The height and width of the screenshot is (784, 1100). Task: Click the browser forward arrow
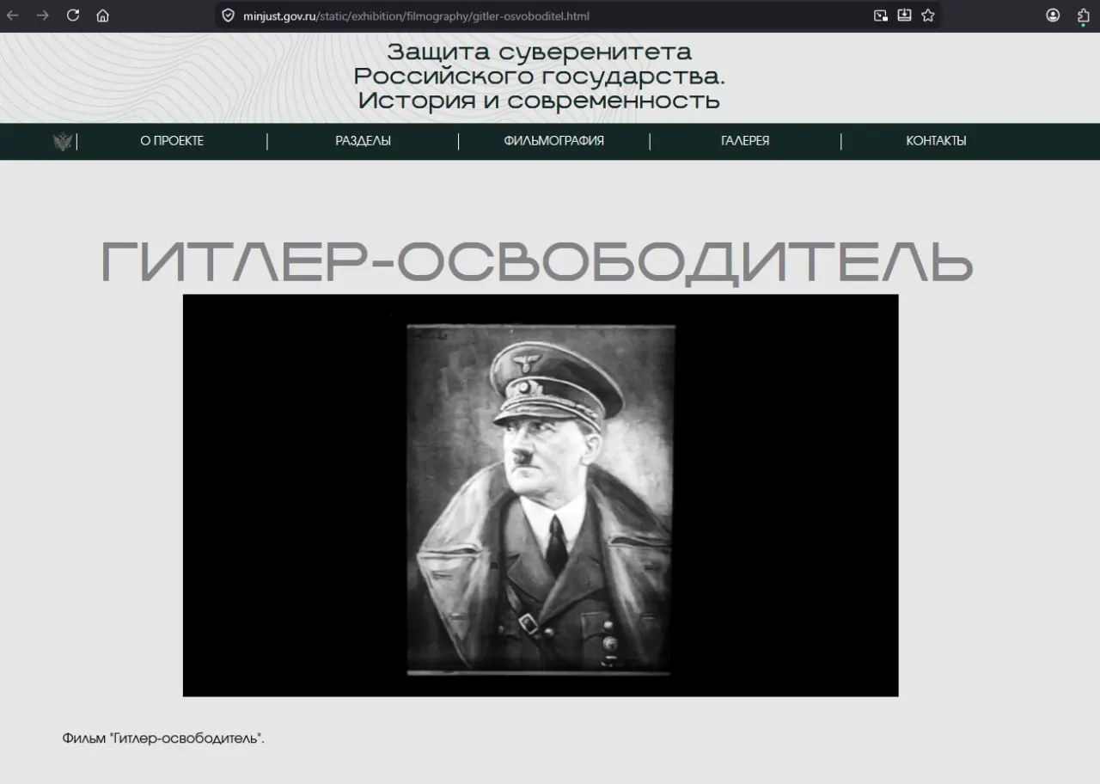pyautogui.click(x=42, y=15)
